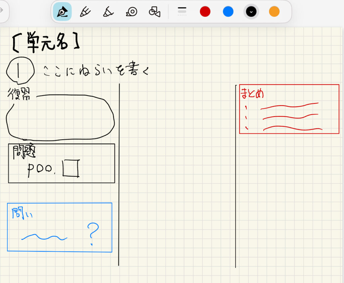Pick the blue pen color
This screenshot has width=344, height=283.
(228, 12)
